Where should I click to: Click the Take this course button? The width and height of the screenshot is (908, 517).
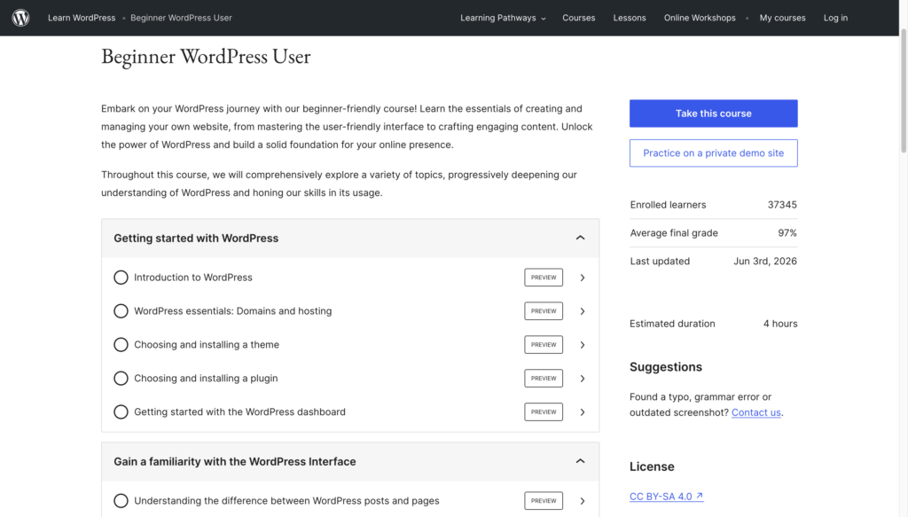point(714,114)
